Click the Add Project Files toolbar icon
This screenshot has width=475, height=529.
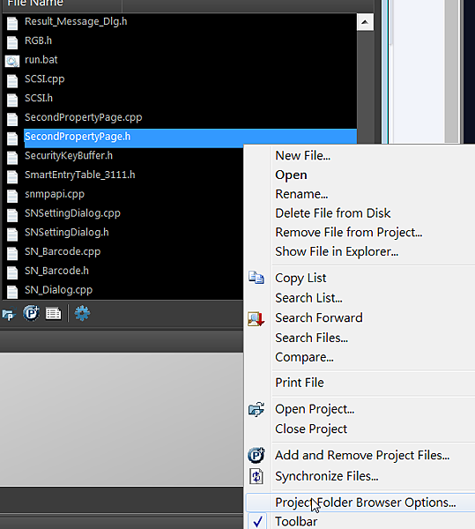coord(31,313)
